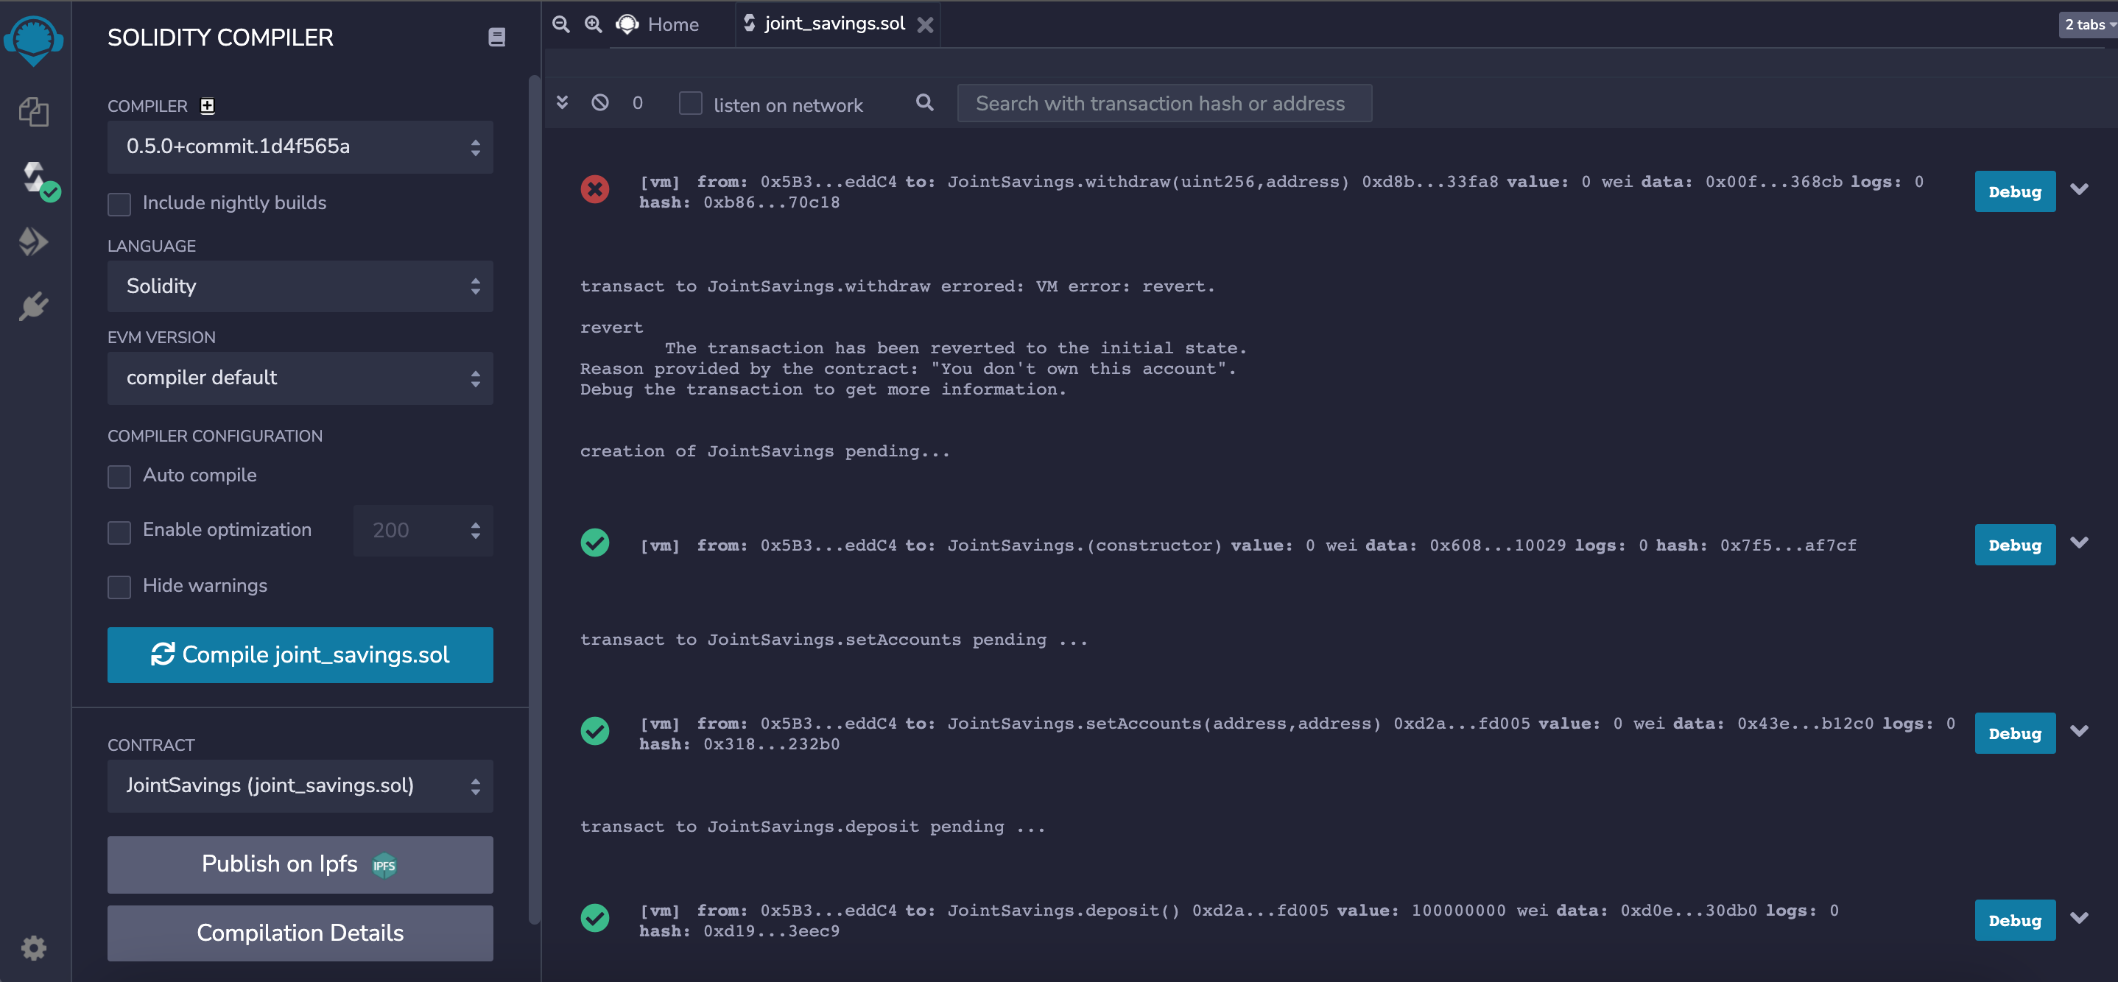This screenshot has height=982, width=2118.
Task: Expand the setAccounts transaction details chevron
Action: (2080, 732)
